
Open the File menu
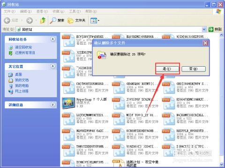(9, 11)
